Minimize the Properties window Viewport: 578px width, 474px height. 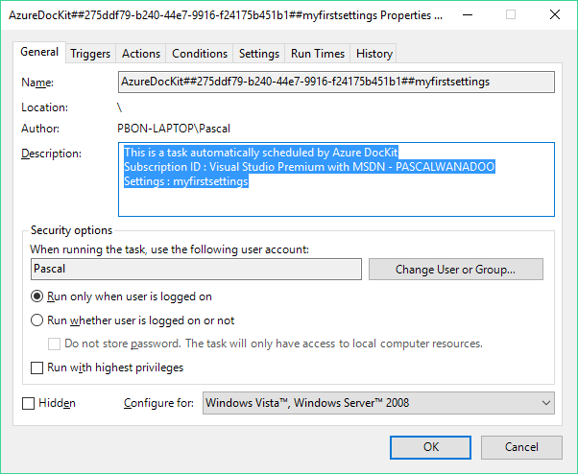468,15
